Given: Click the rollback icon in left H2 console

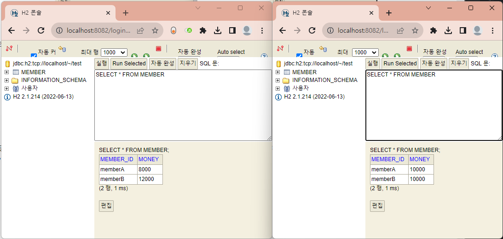Looking at the screenshot, I should point(62,48).
